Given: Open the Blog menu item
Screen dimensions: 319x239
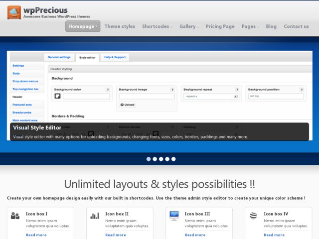Looking at the screenshot, I should point(271,26).
